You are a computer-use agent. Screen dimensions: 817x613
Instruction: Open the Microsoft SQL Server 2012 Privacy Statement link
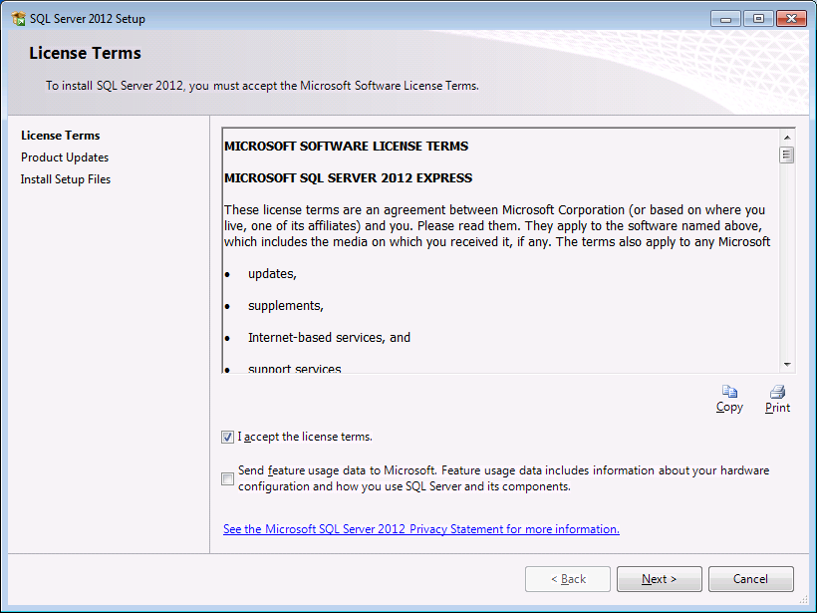[420, 529]
